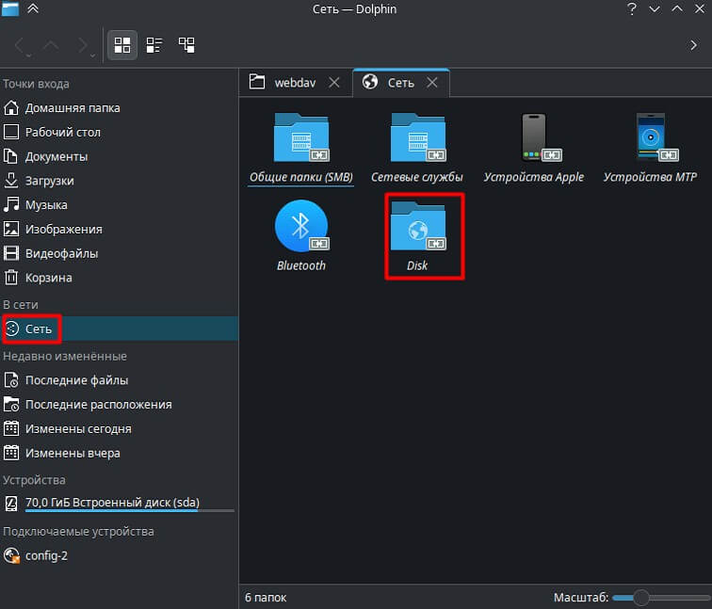Viewport: 712px width, 609px height.
Task: Show Последние расположения
Action: pyautogui.click(x=119, y=405)
